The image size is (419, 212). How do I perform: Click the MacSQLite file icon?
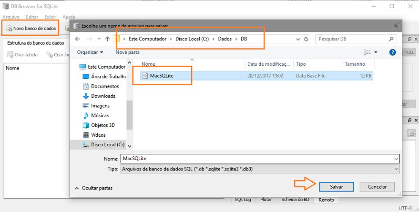145,76
